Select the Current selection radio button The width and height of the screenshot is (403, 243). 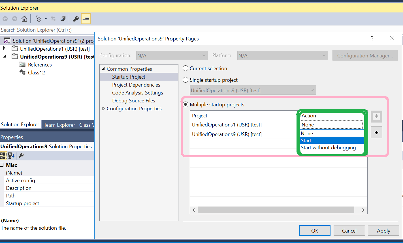click(185, 68)
